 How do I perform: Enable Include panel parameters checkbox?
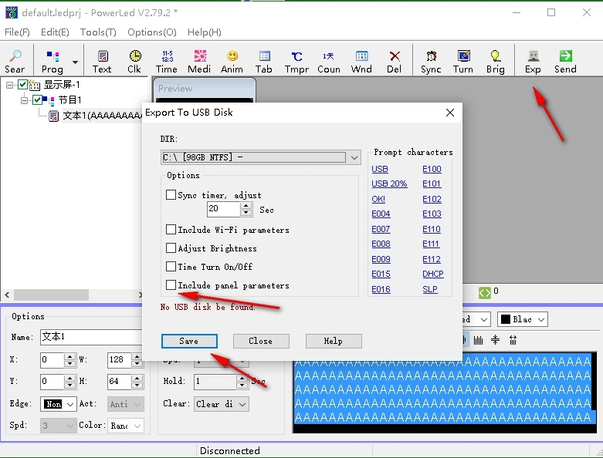pyautogui.click(x=171, y=285)
